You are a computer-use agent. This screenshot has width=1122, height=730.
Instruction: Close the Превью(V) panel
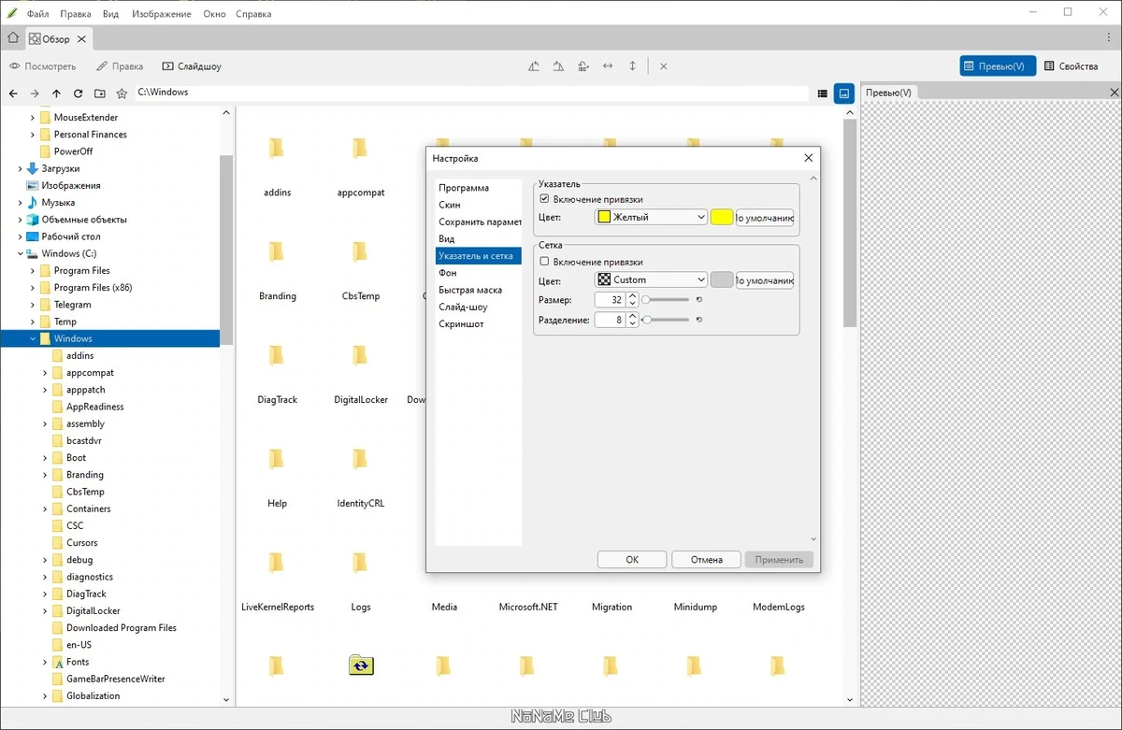click(1114, 93)
